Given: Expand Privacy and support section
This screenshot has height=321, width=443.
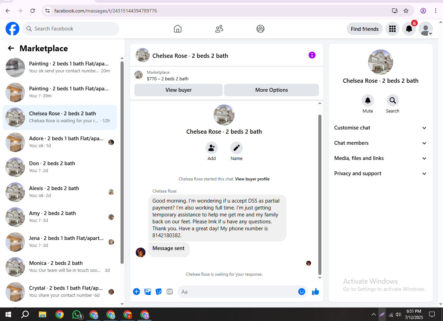Looking at the screenshot, I should pos(380,173).
